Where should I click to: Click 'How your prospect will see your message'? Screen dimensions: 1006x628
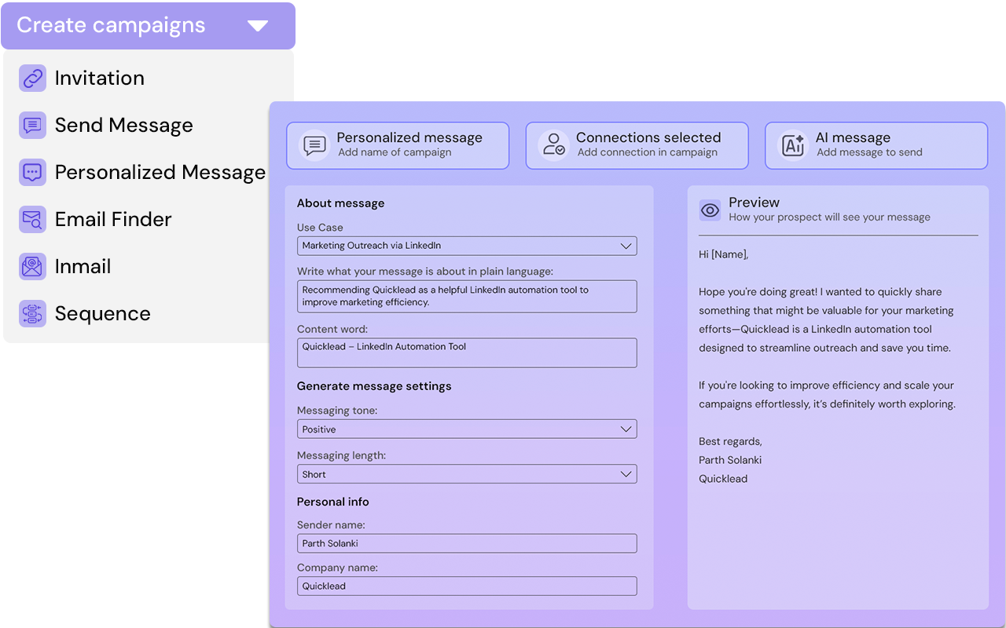(829, 217)
